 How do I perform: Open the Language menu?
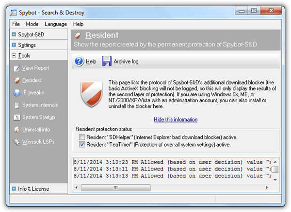tap(56, 24)
